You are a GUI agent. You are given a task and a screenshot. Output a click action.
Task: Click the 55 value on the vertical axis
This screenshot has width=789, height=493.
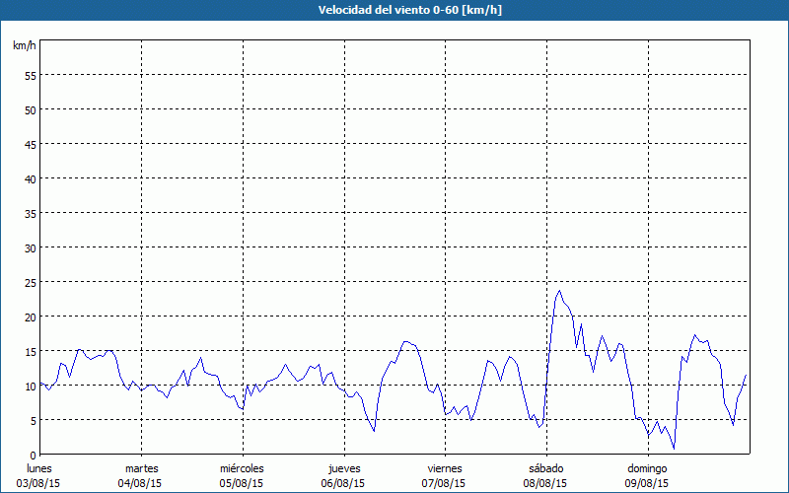pos(30,75)
